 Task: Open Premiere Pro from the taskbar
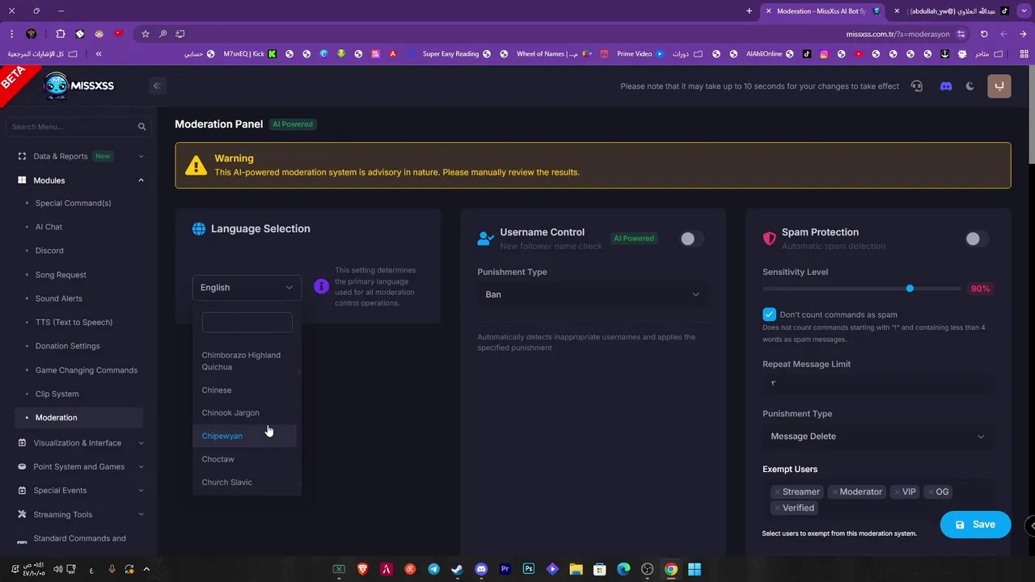[505, 569]
